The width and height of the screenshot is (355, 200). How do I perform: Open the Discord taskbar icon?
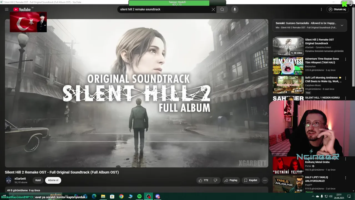pyautogui.click(x=158, y=196)
